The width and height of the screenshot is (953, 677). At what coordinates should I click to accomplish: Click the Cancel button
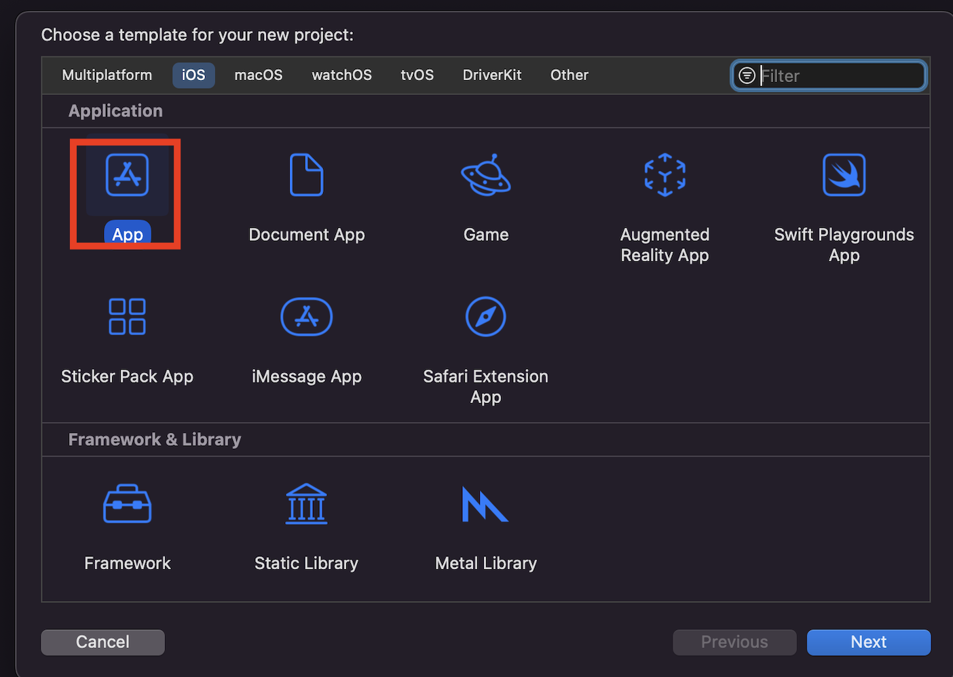coord(102,642)
